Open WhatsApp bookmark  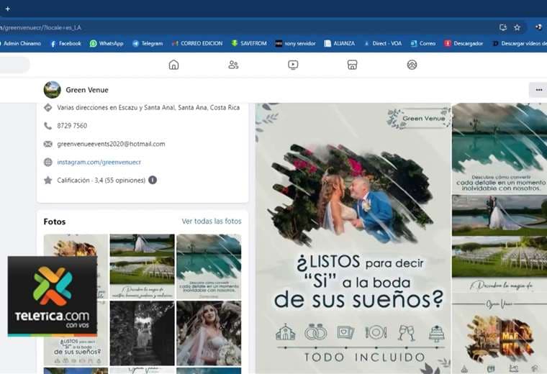click(106, 43)
